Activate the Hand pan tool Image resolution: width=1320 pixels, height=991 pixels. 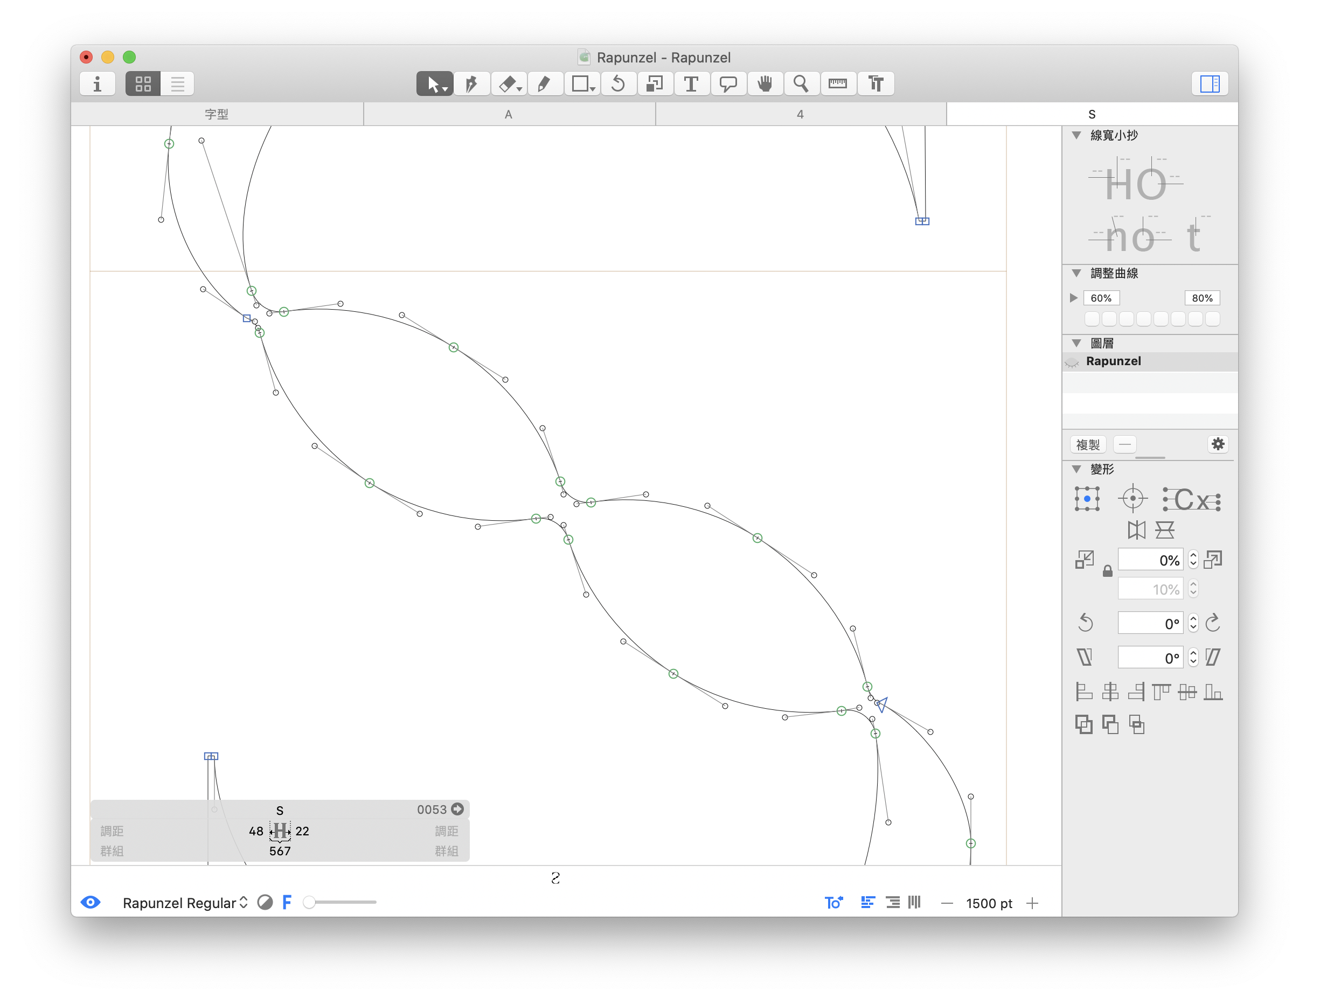coord(765,84)
